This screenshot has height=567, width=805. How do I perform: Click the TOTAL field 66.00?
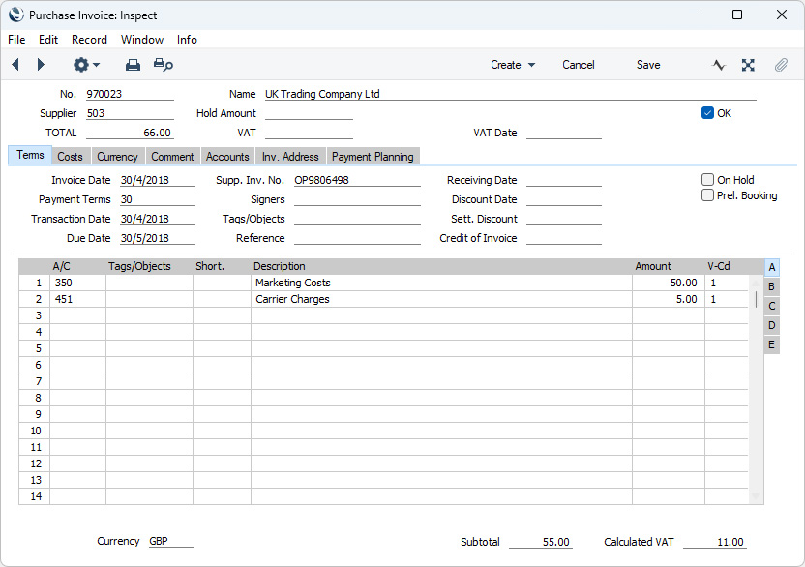coord(130,133)
